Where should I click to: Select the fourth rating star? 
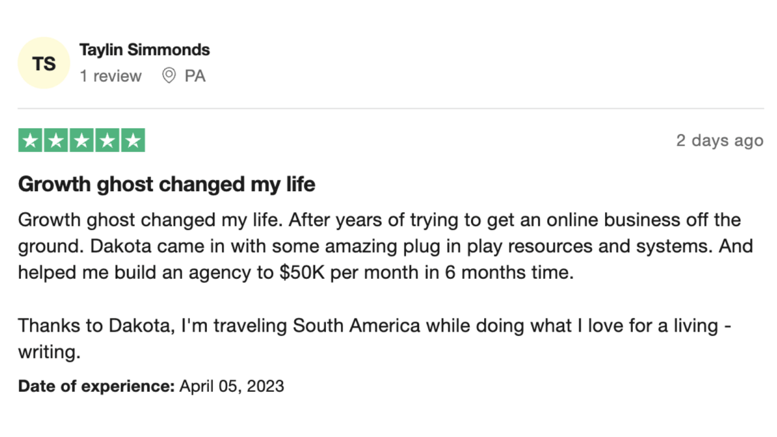108,141
